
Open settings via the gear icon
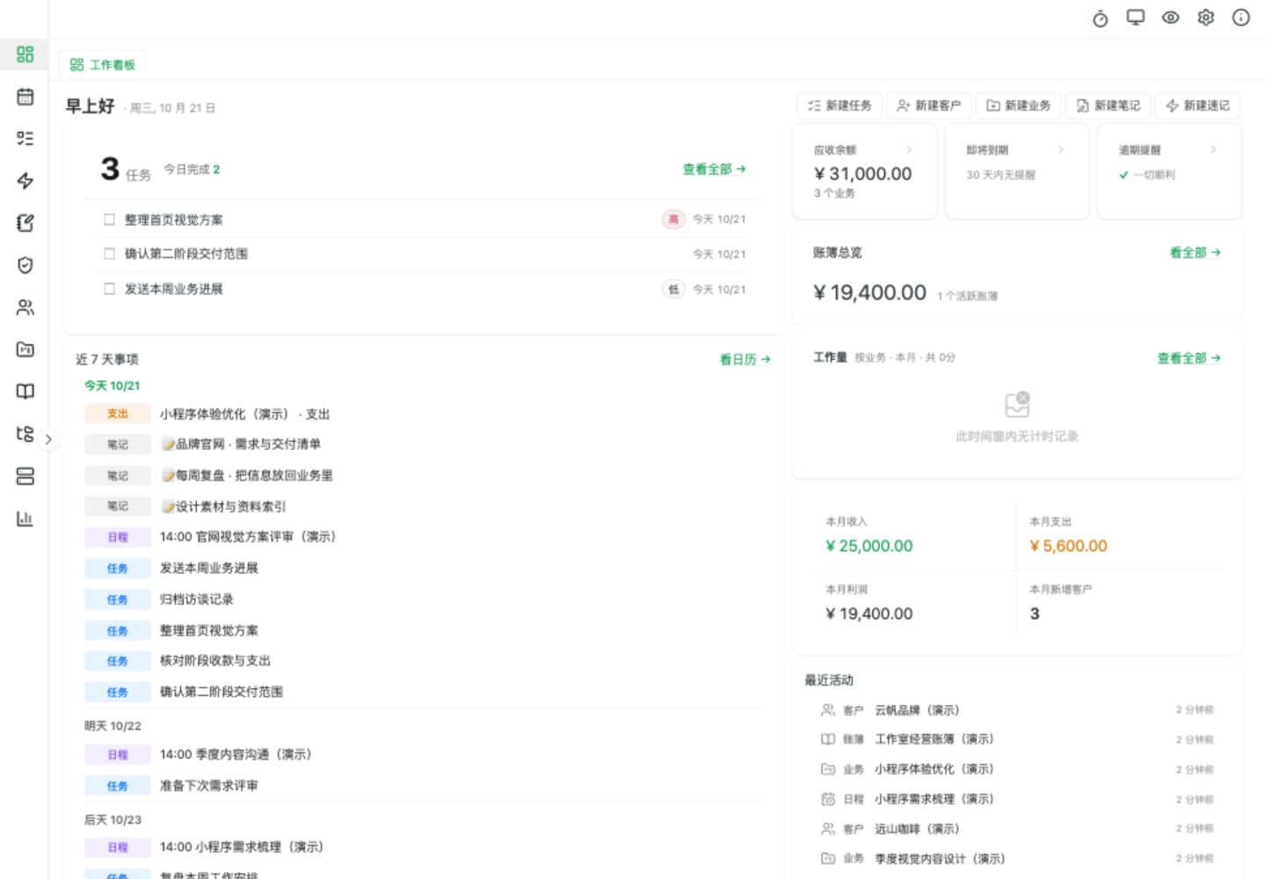tap(1205, 18)
